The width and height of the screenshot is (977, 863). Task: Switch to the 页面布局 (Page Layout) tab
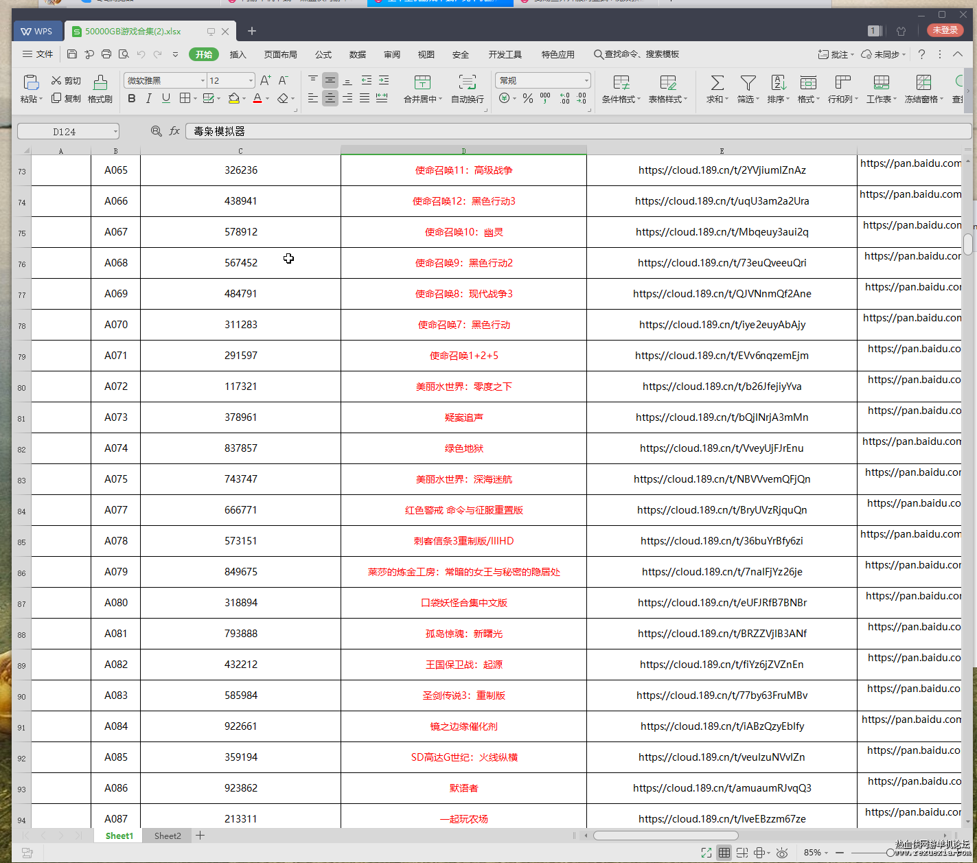[280, 54]
